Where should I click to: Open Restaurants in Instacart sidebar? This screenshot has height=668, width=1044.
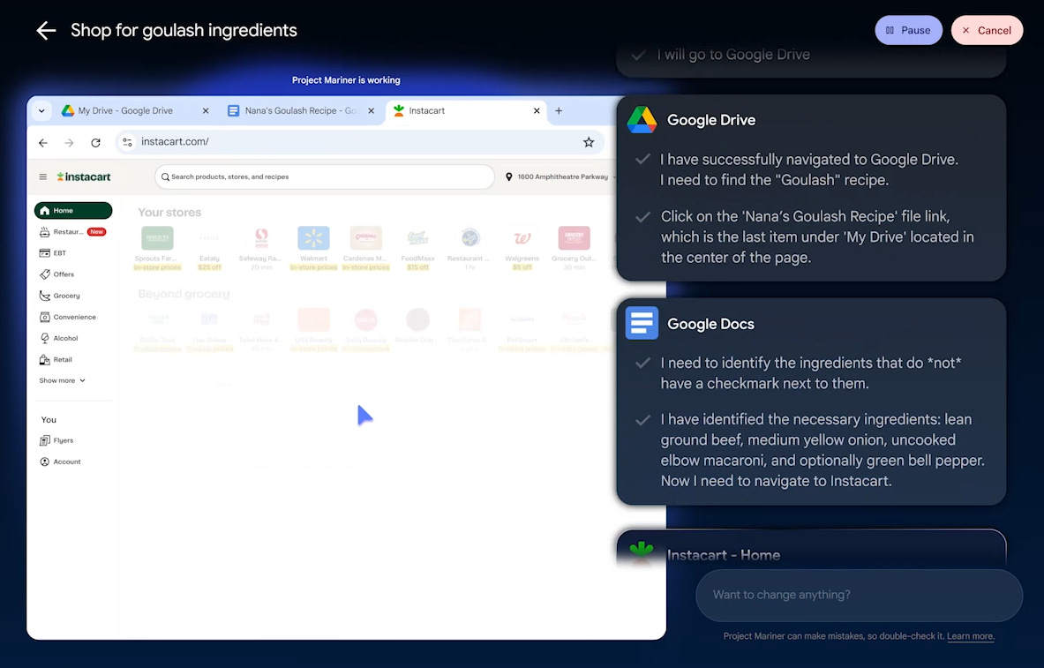73,232
